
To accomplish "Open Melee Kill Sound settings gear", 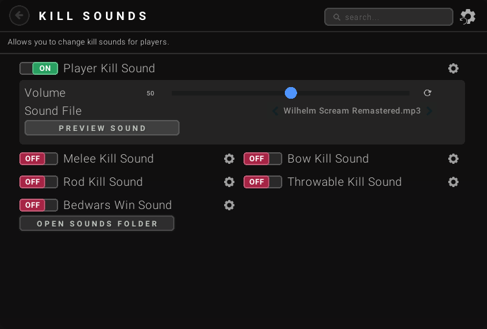I will tap(229, 159).
